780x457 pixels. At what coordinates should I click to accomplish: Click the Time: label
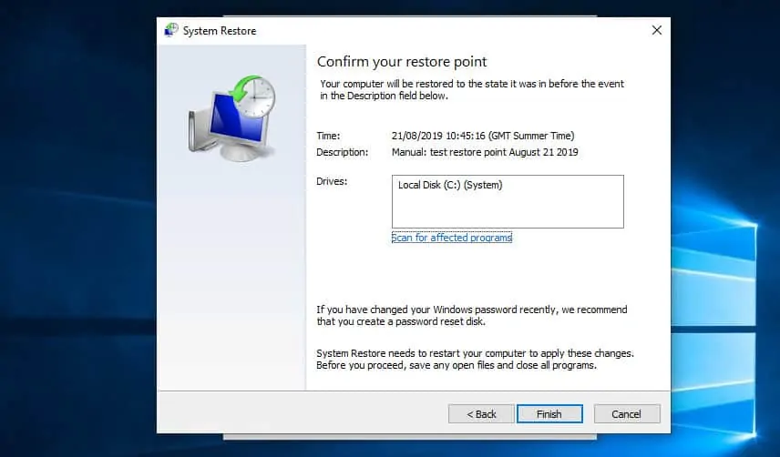click(328, 136)
